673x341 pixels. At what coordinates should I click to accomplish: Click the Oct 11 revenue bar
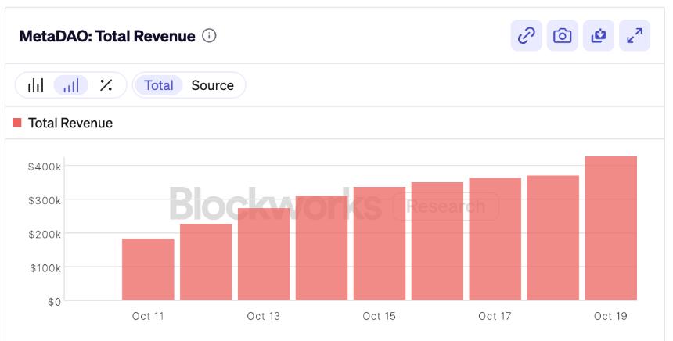148,269
